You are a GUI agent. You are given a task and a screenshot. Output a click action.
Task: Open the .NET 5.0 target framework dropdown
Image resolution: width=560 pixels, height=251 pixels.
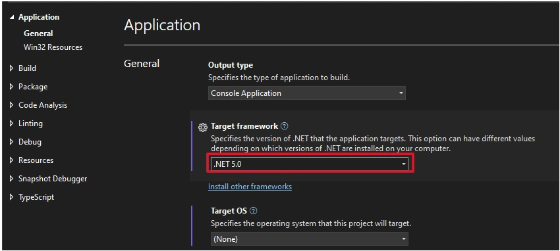309,164
